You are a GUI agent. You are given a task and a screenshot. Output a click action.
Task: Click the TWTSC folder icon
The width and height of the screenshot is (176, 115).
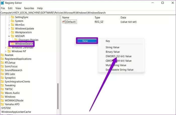[x=2, y=89]
